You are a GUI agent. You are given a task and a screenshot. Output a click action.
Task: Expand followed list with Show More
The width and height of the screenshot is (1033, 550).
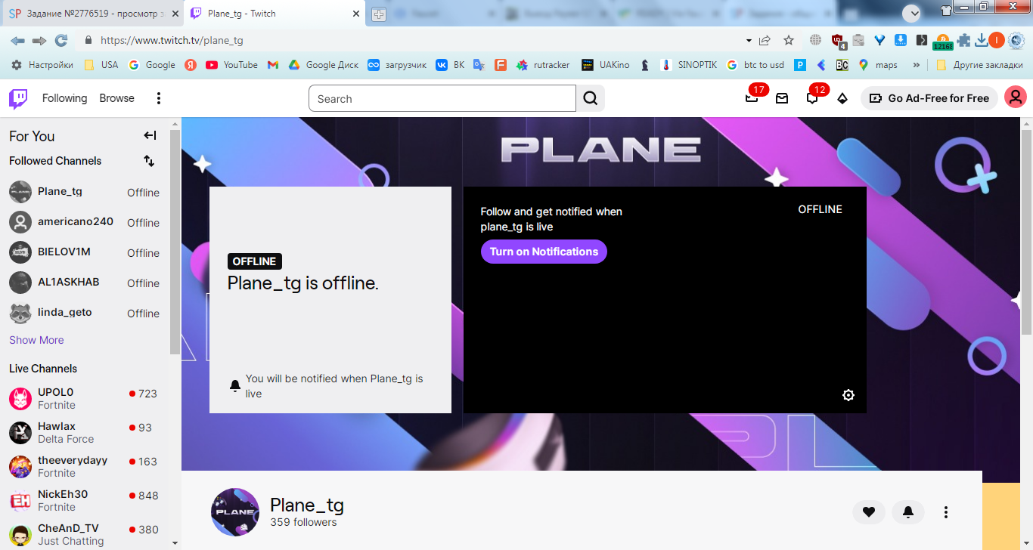[x=36, y=340]
